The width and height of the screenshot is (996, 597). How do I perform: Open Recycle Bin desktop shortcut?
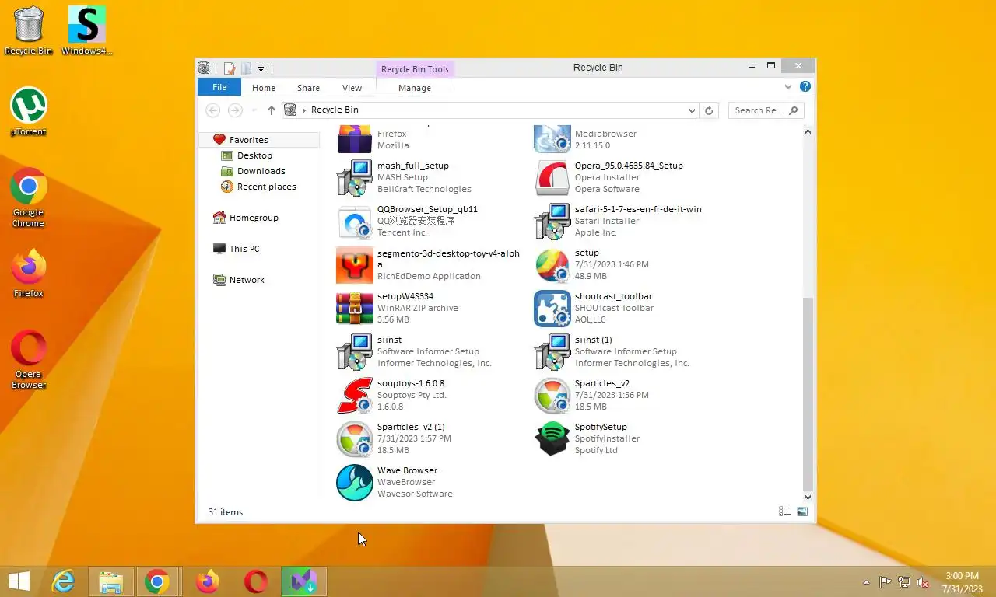[x=29, y=31]
